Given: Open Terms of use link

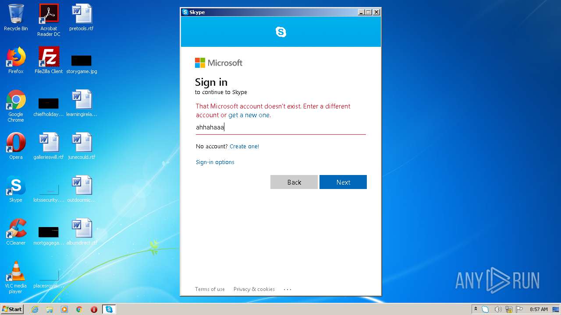Looking at the screenshot, I should pyautogui.click(x=209, y=289).
